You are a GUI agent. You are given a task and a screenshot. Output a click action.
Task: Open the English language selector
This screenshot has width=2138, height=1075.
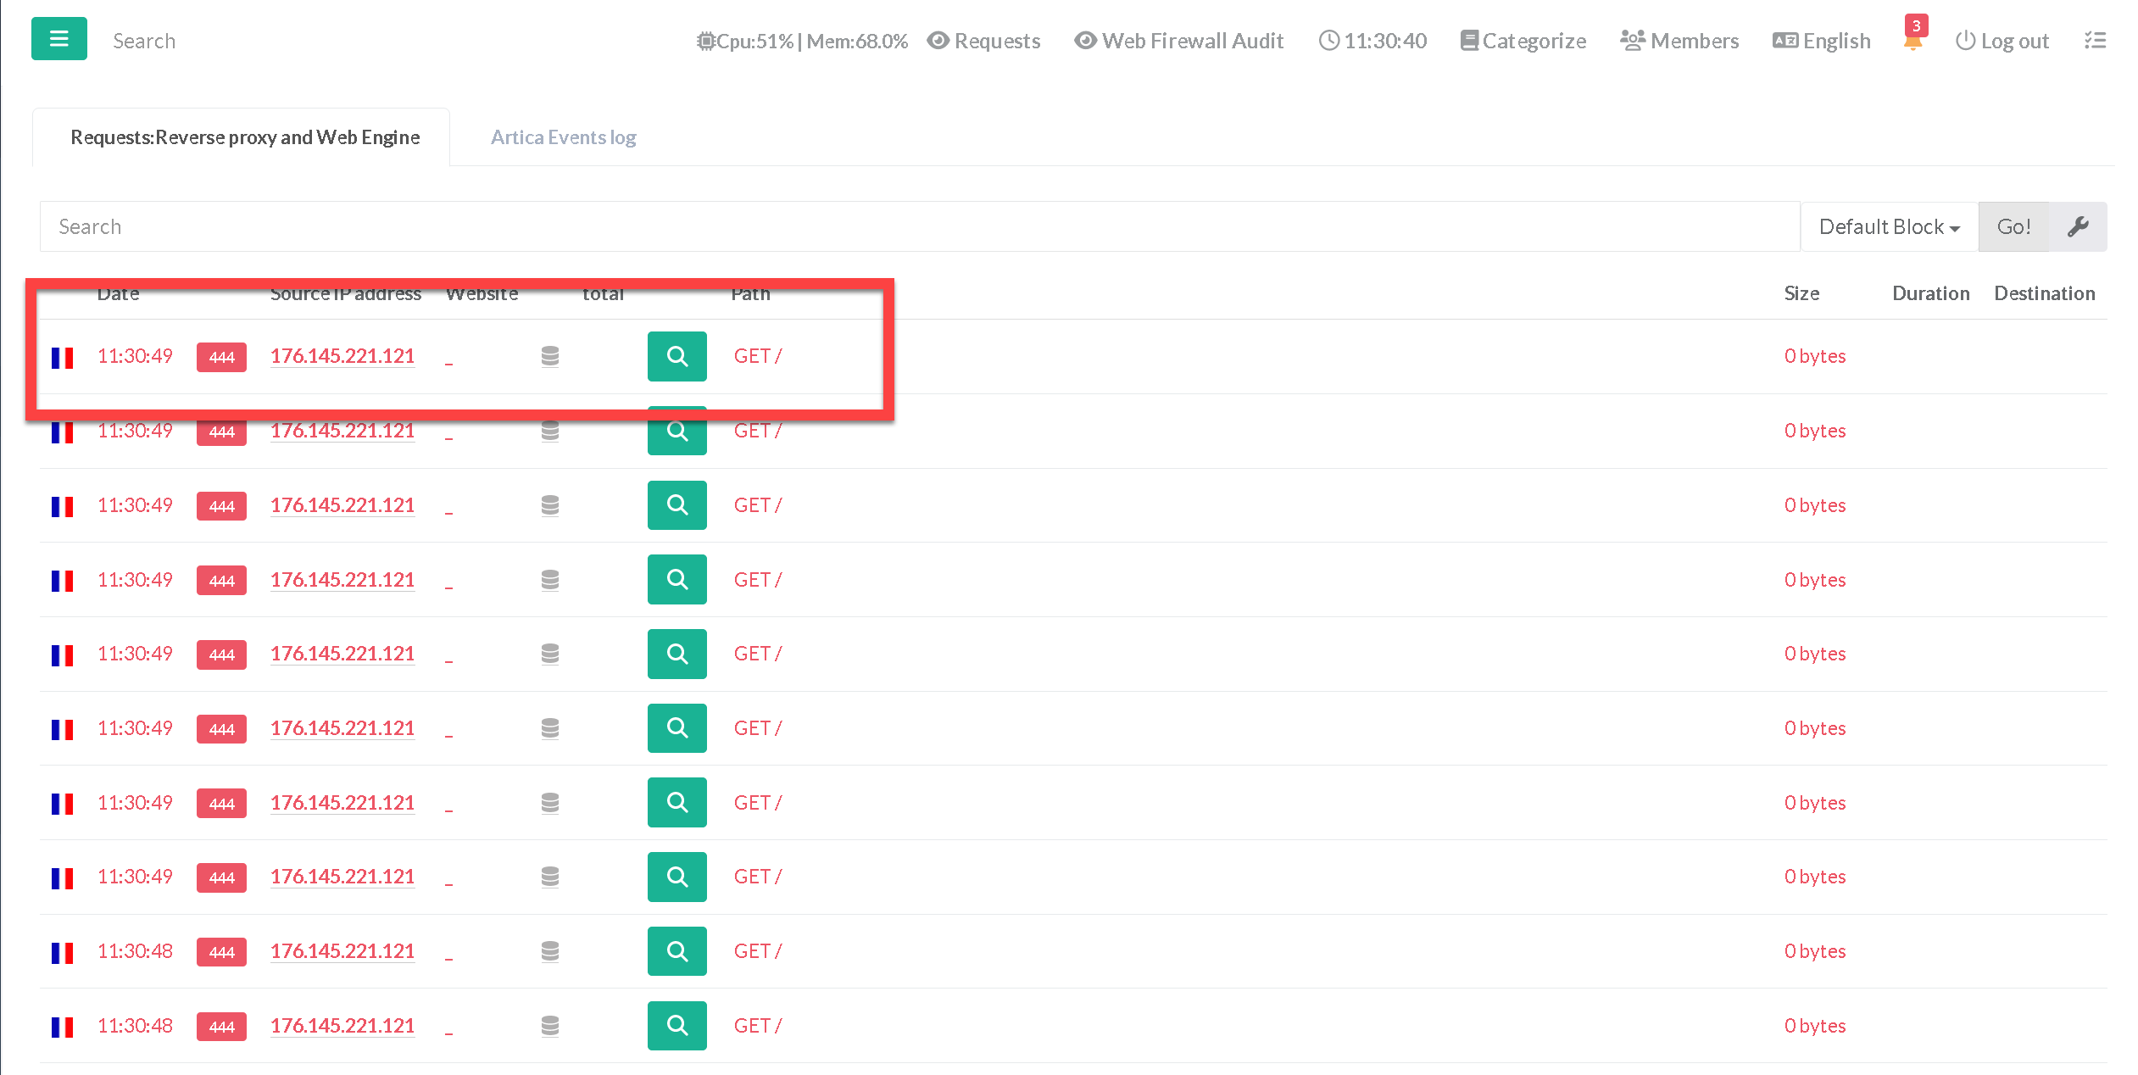1821,41
